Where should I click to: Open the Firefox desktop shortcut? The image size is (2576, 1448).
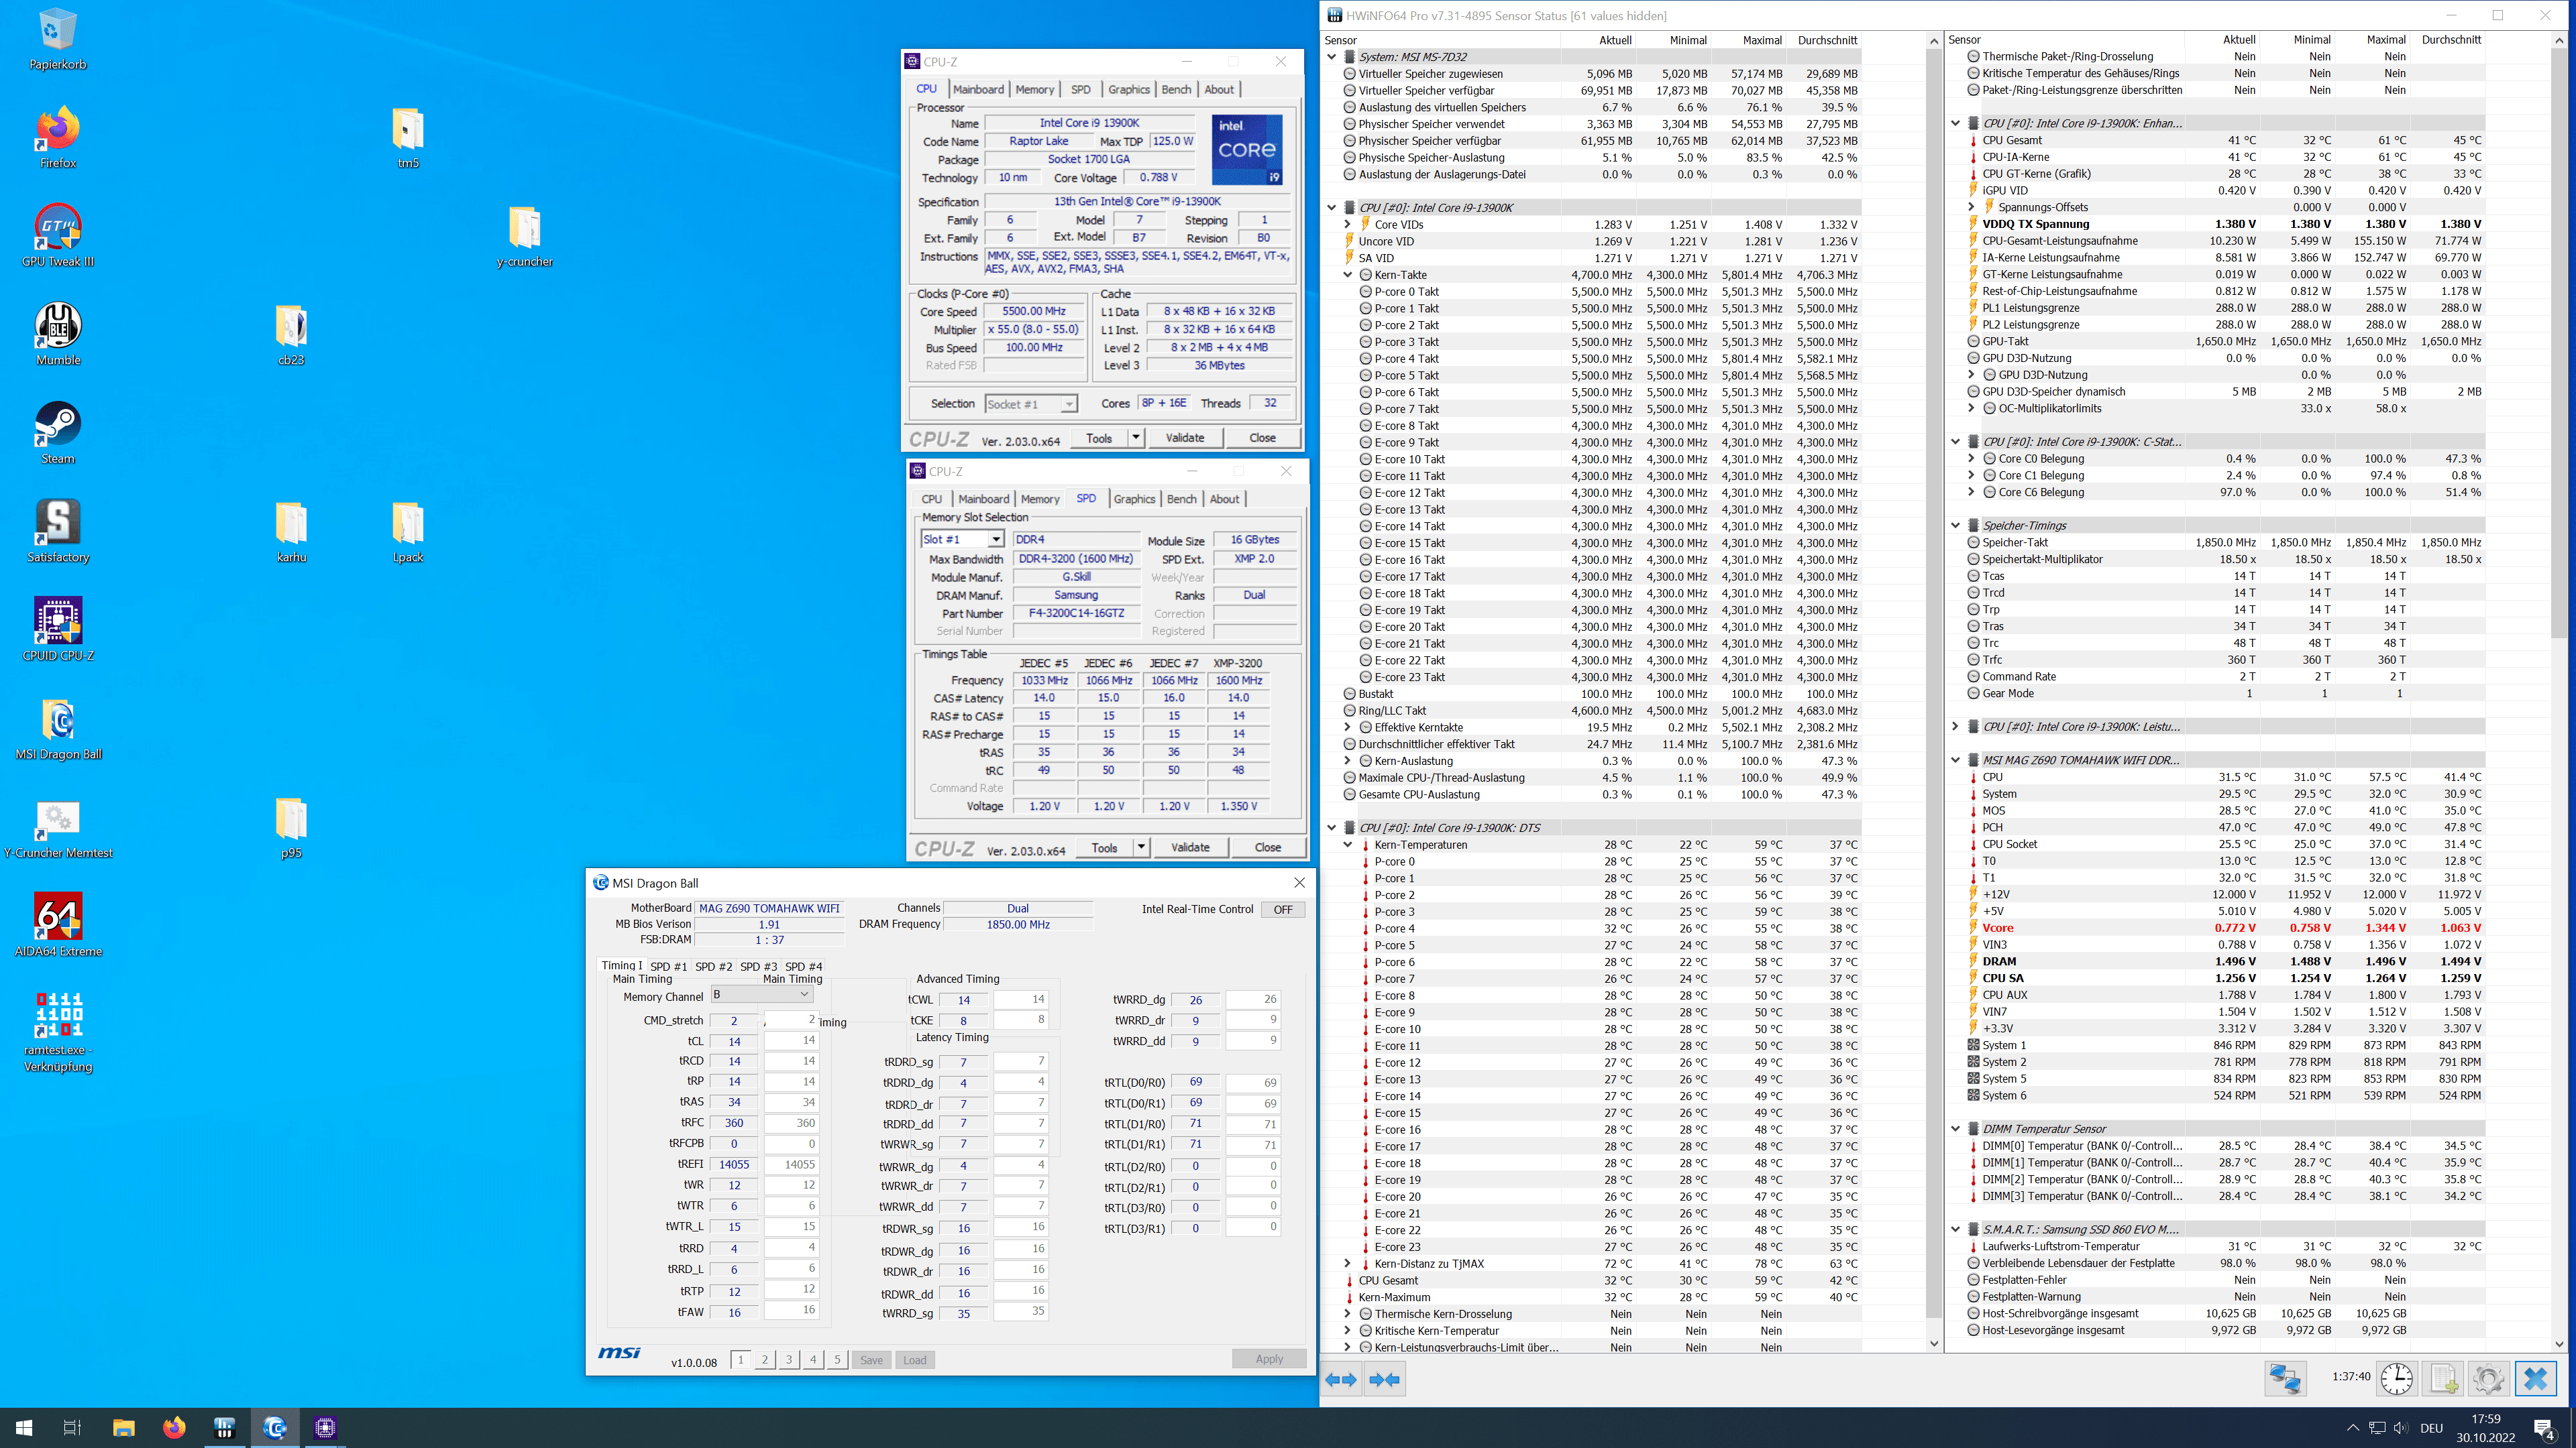click(58, 138)
